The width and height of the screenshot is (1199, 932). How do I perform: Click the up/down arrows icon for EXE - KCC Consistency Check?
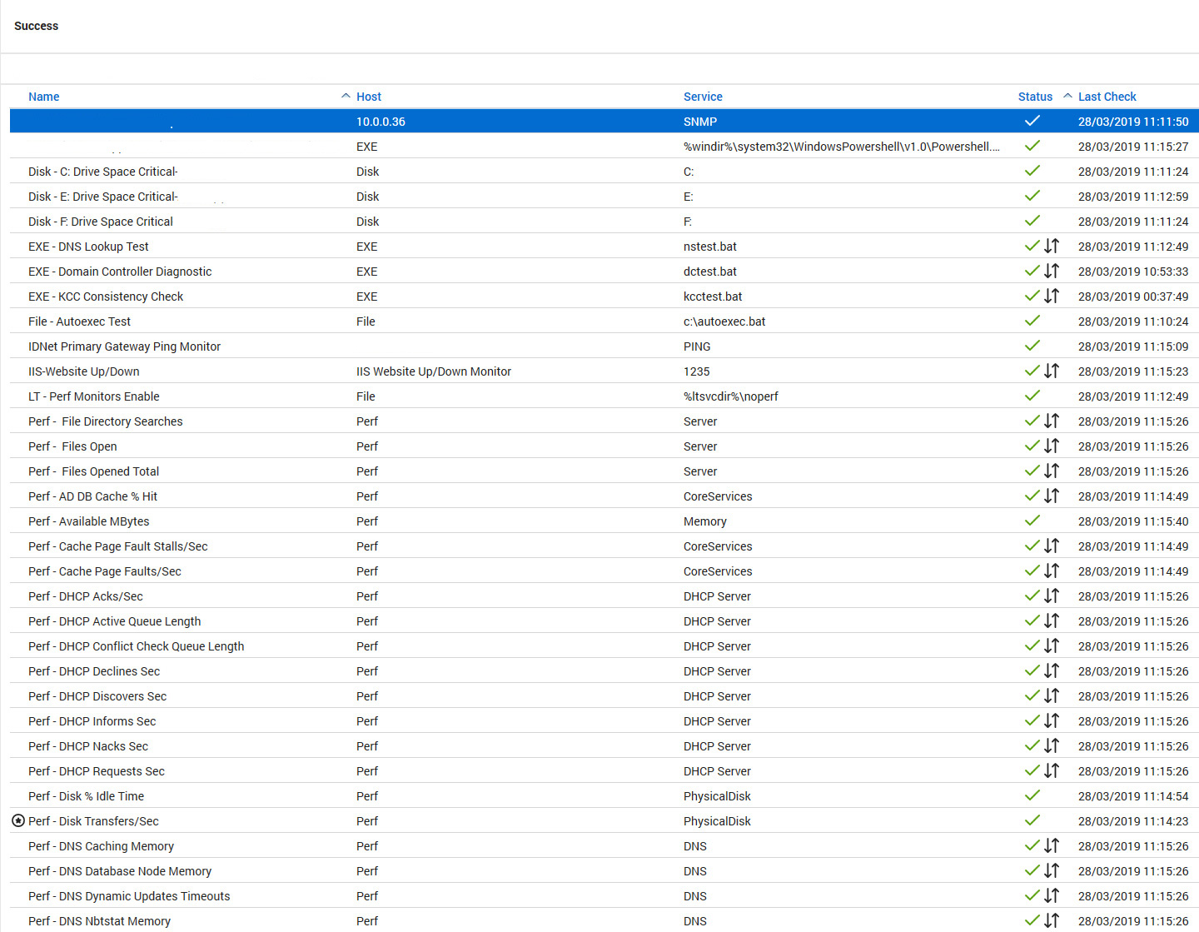[1052, 297]
